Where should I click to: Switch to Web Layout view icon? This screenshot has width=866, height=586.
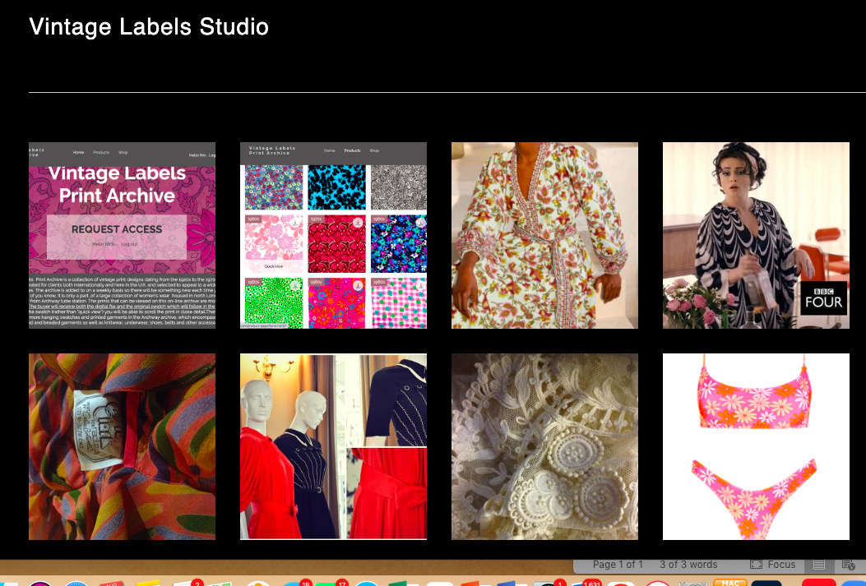pyautogui.click(x=848, y=565)
